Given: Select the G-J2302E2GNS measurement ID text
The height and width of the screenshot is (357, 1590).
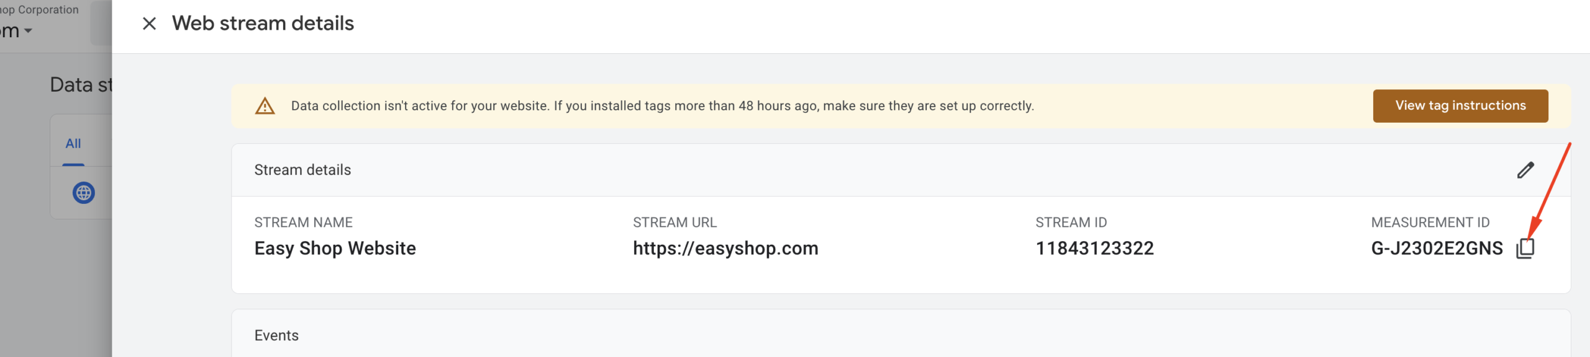Looking at the screenshot, I should (1437, 249).
